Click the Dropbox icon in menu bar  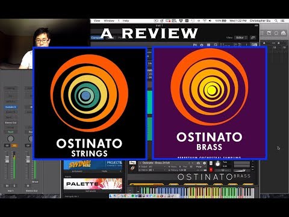[x=181, y=20]
